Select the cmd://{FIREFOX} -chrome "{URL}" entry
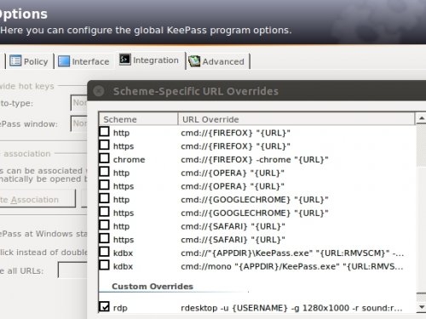Image resolution: width=426 pixels, height=319 pixels. [x=255, y=160]
